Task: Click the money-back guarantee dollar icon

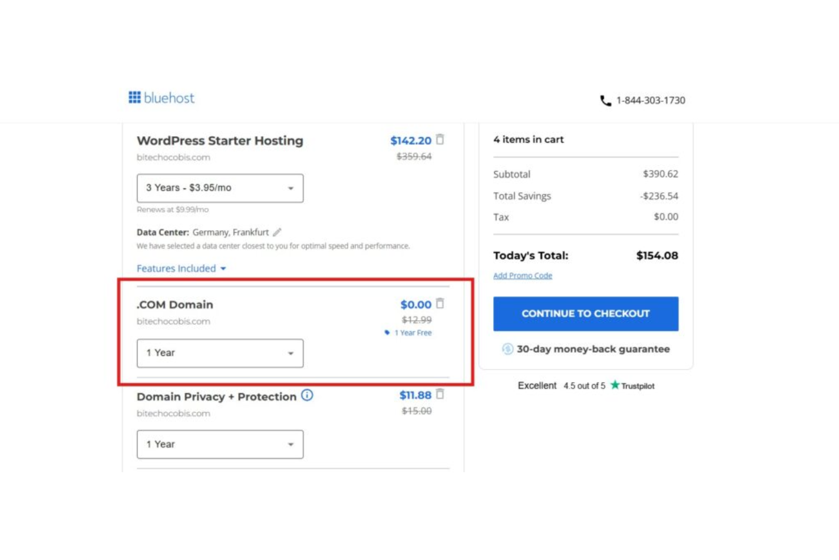Action: coord(507,349)
